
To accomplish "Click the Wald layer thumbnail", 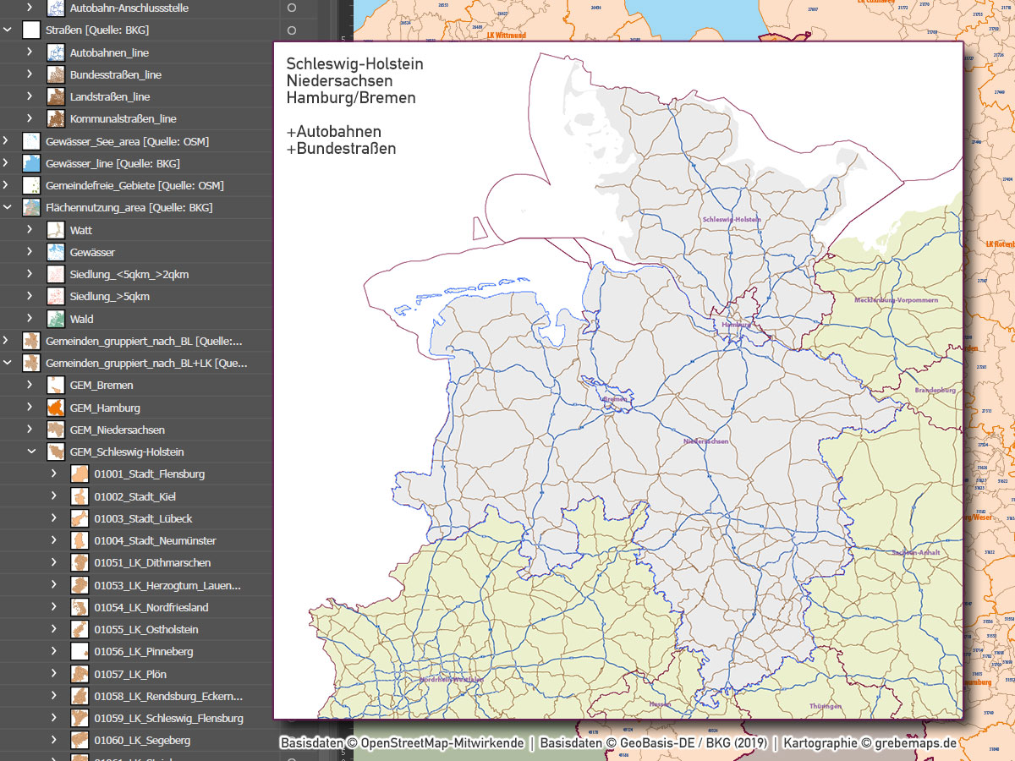I will (x=55, y=318).
